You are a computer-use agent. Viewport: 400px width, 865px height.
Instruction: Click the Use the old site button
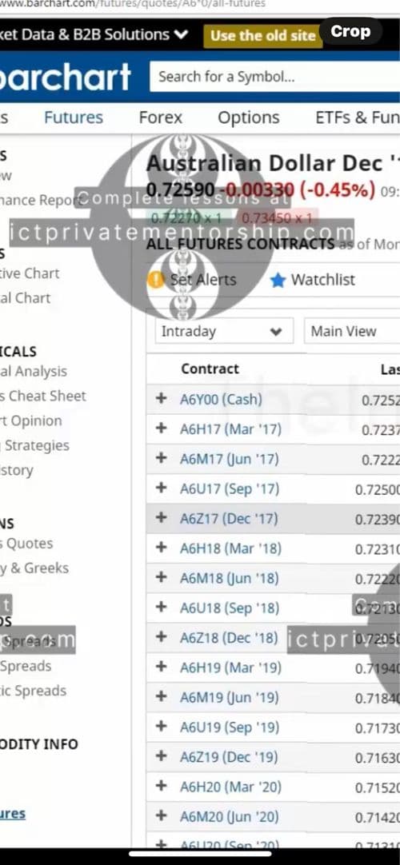262,36
